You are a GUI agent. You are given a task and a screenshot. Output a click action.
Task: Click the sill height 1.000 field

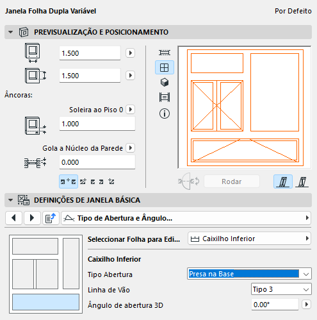[x=97, y=124]
